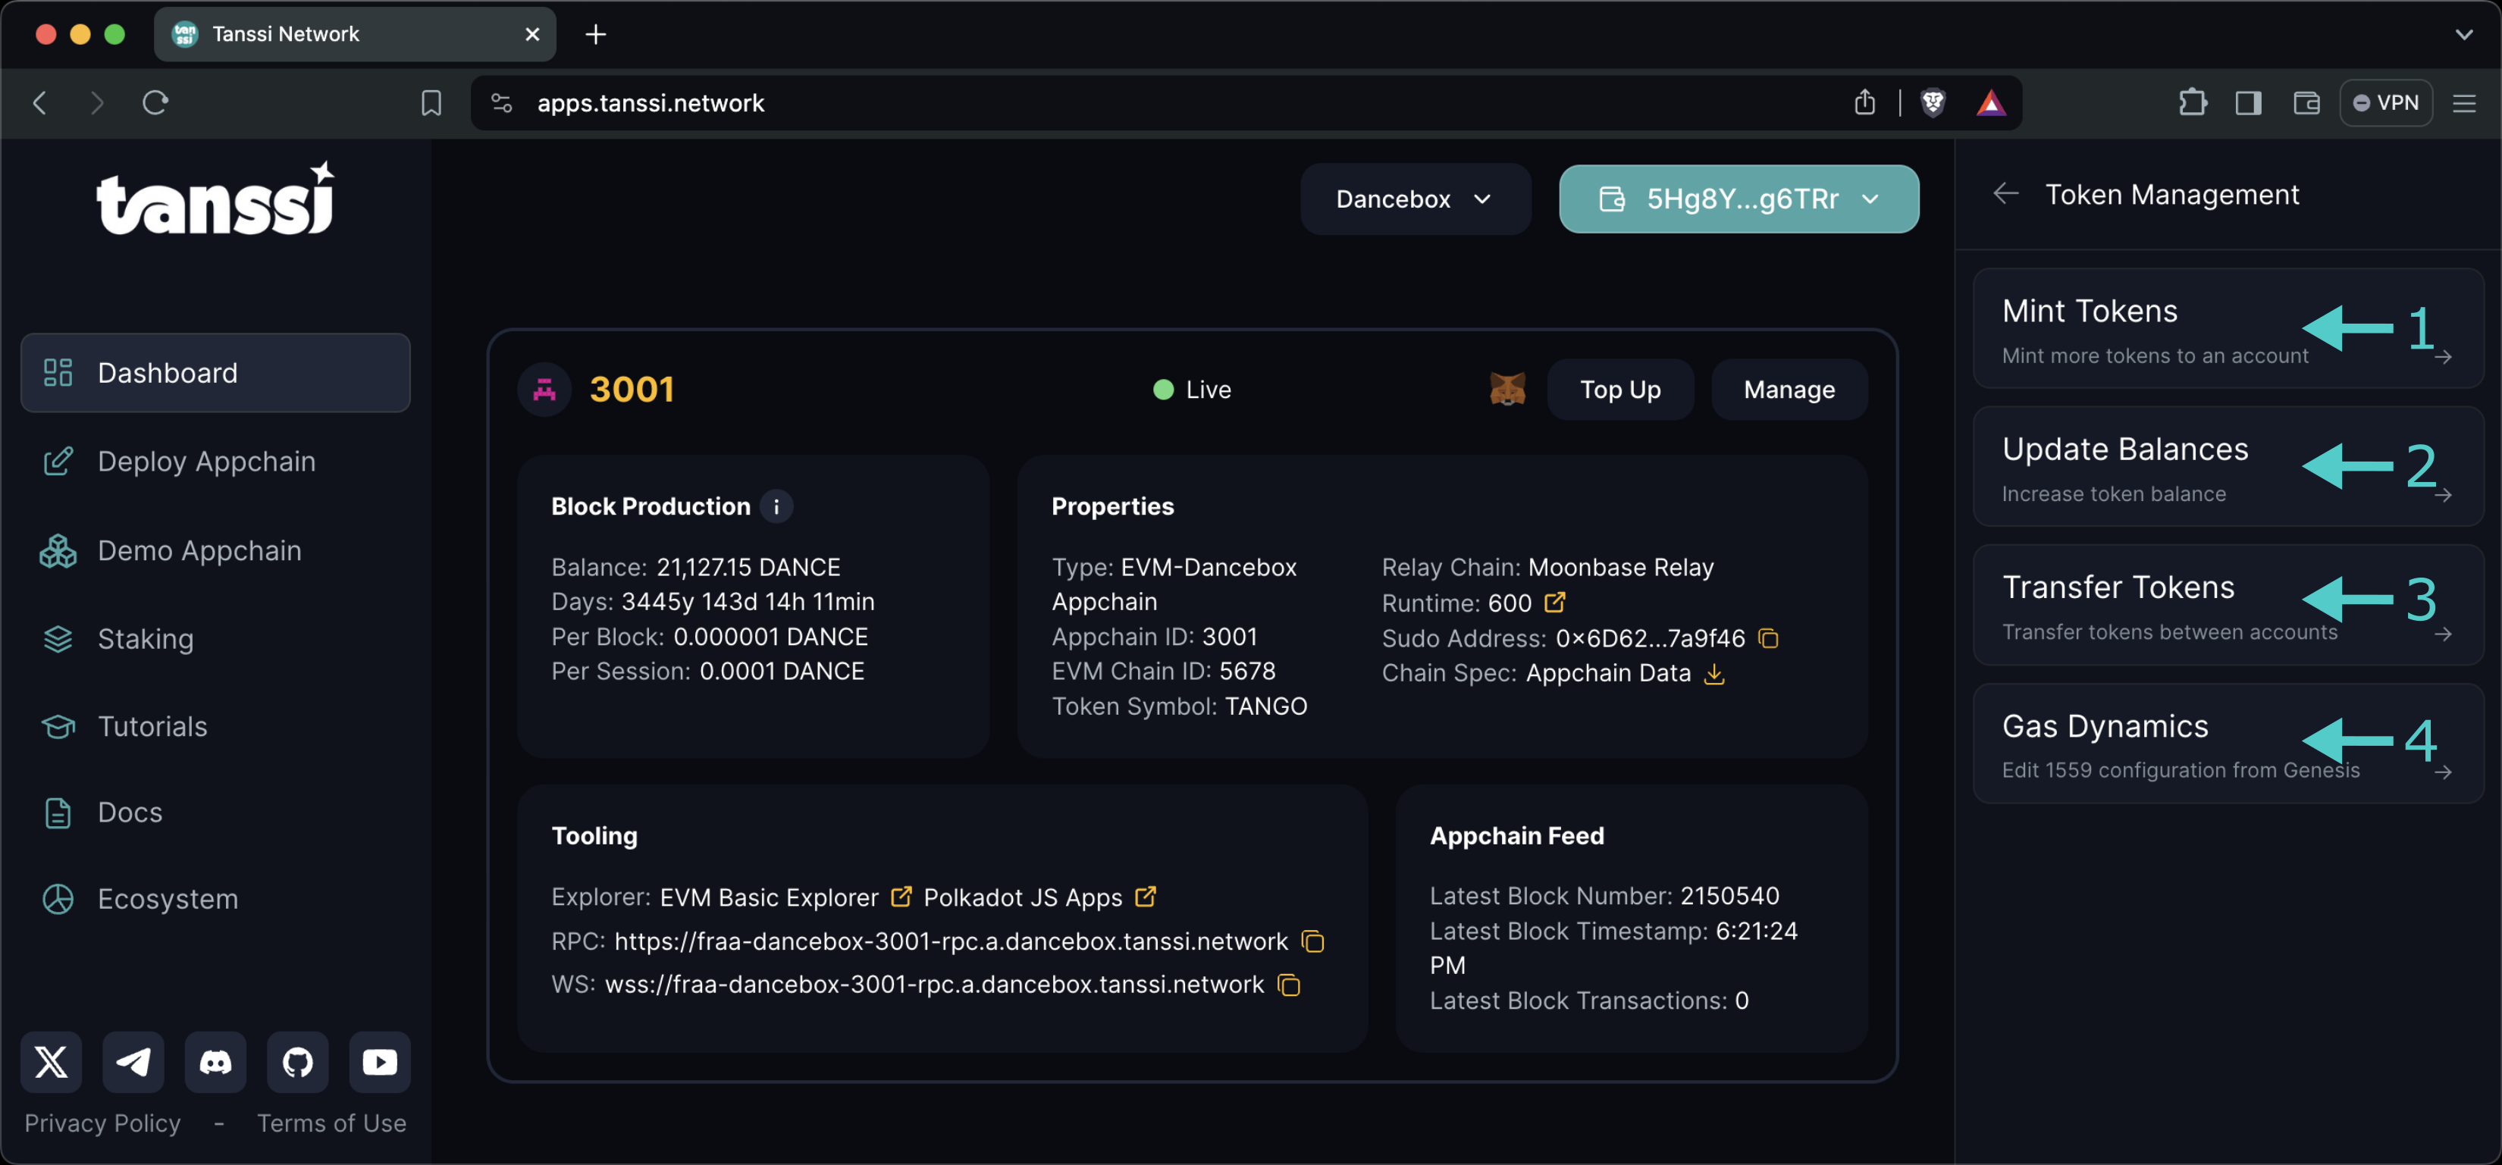
Task: Open the Dancebox network dropdown
Action: tap(1415, 199)
